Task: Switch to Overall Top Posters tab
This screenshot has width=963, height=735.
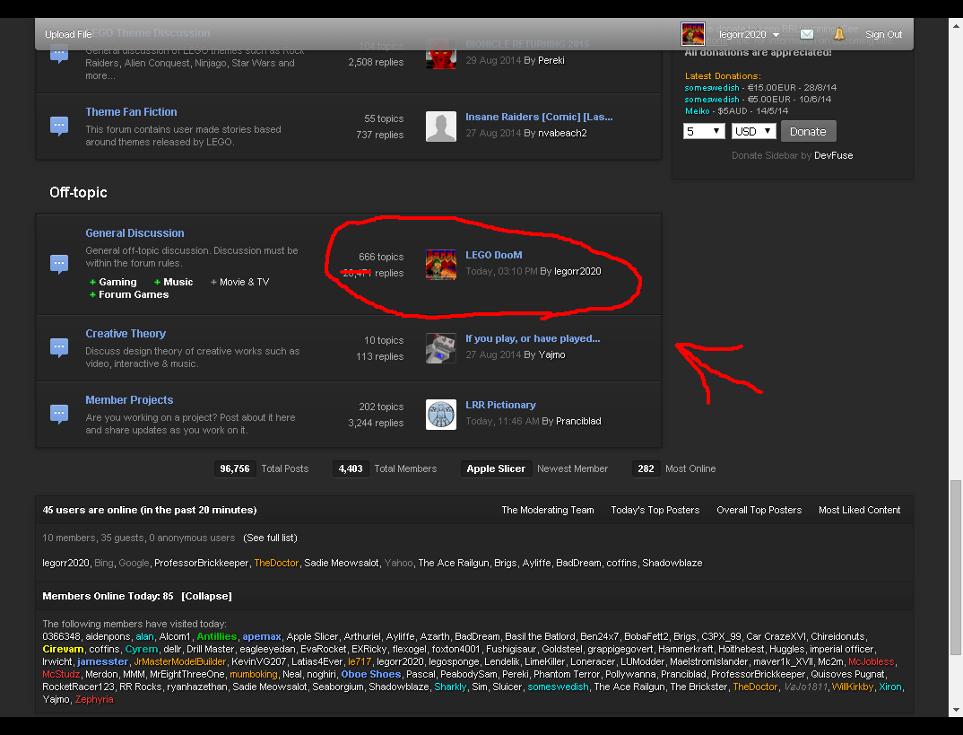Action: [x=759, y=510]
